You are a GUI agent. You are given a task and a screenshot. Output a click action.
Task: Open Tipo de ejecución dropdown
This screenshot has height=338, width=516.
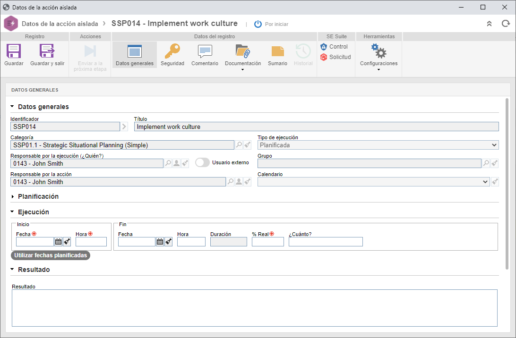pyautogui.click(x=378, y=145)
